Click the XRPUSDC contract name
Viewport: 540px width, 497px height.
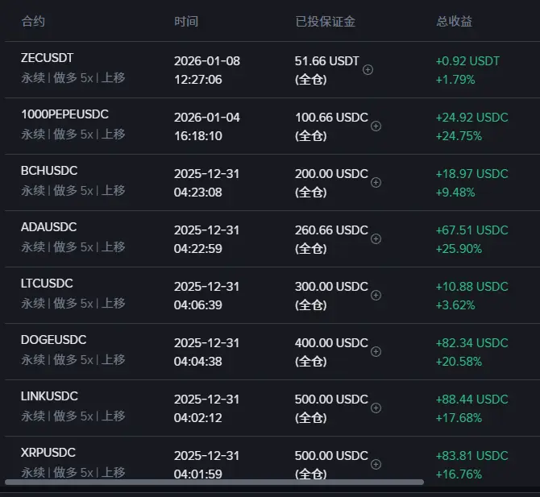(48, 453)
